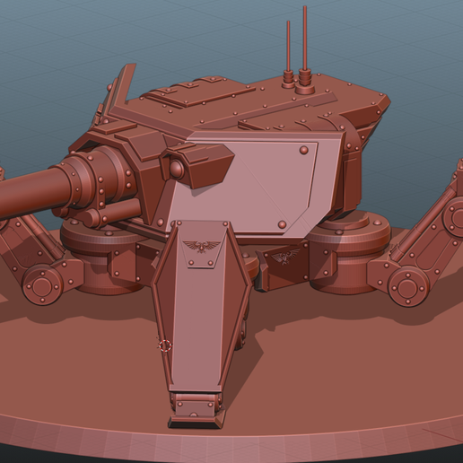Click the boxy sight housing beside the cannon mantlet
Image resolution: width=463 pixels, height=463 pixels.
coord(197,165)
